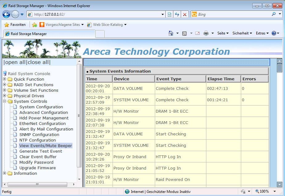Open the recent pages dropdown arrow

[x=22, y=14]
